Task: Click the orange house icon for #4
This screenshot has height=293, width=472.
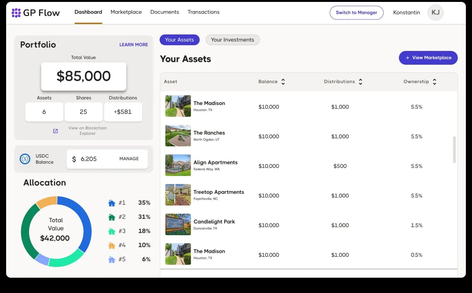Action: coord(112,246)
